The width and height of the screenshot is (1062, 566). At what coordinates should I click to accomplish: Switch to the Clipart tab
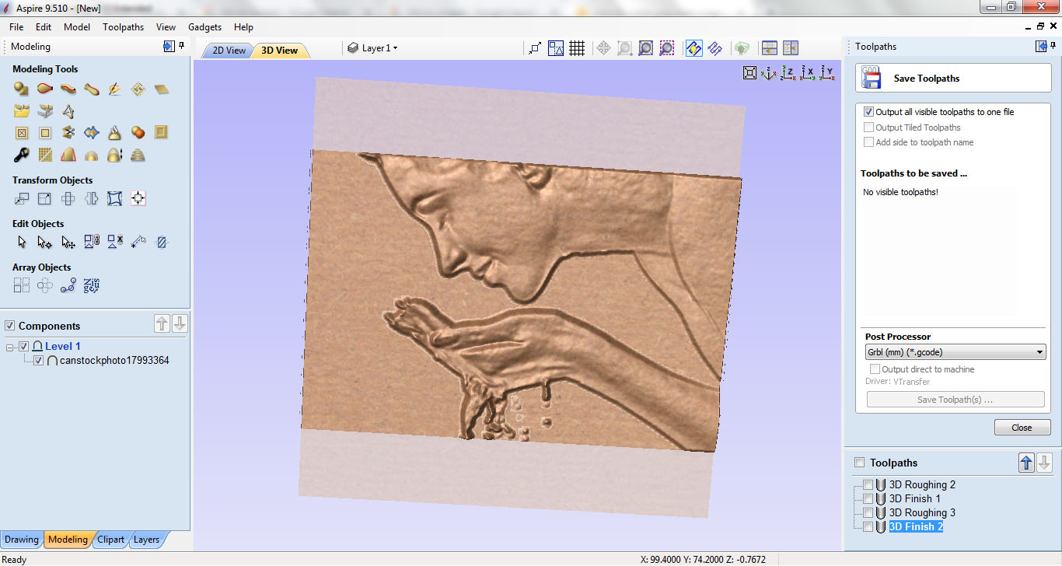click(110, 540)
